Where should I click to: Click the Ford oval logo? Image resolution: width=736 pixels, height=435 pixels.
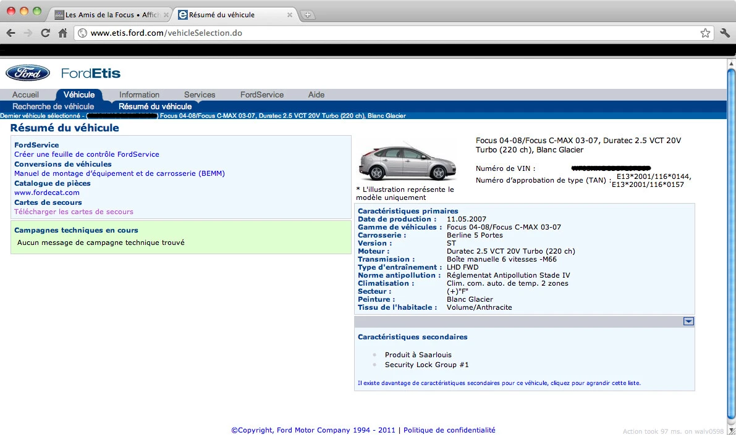[x=28, y=73]
